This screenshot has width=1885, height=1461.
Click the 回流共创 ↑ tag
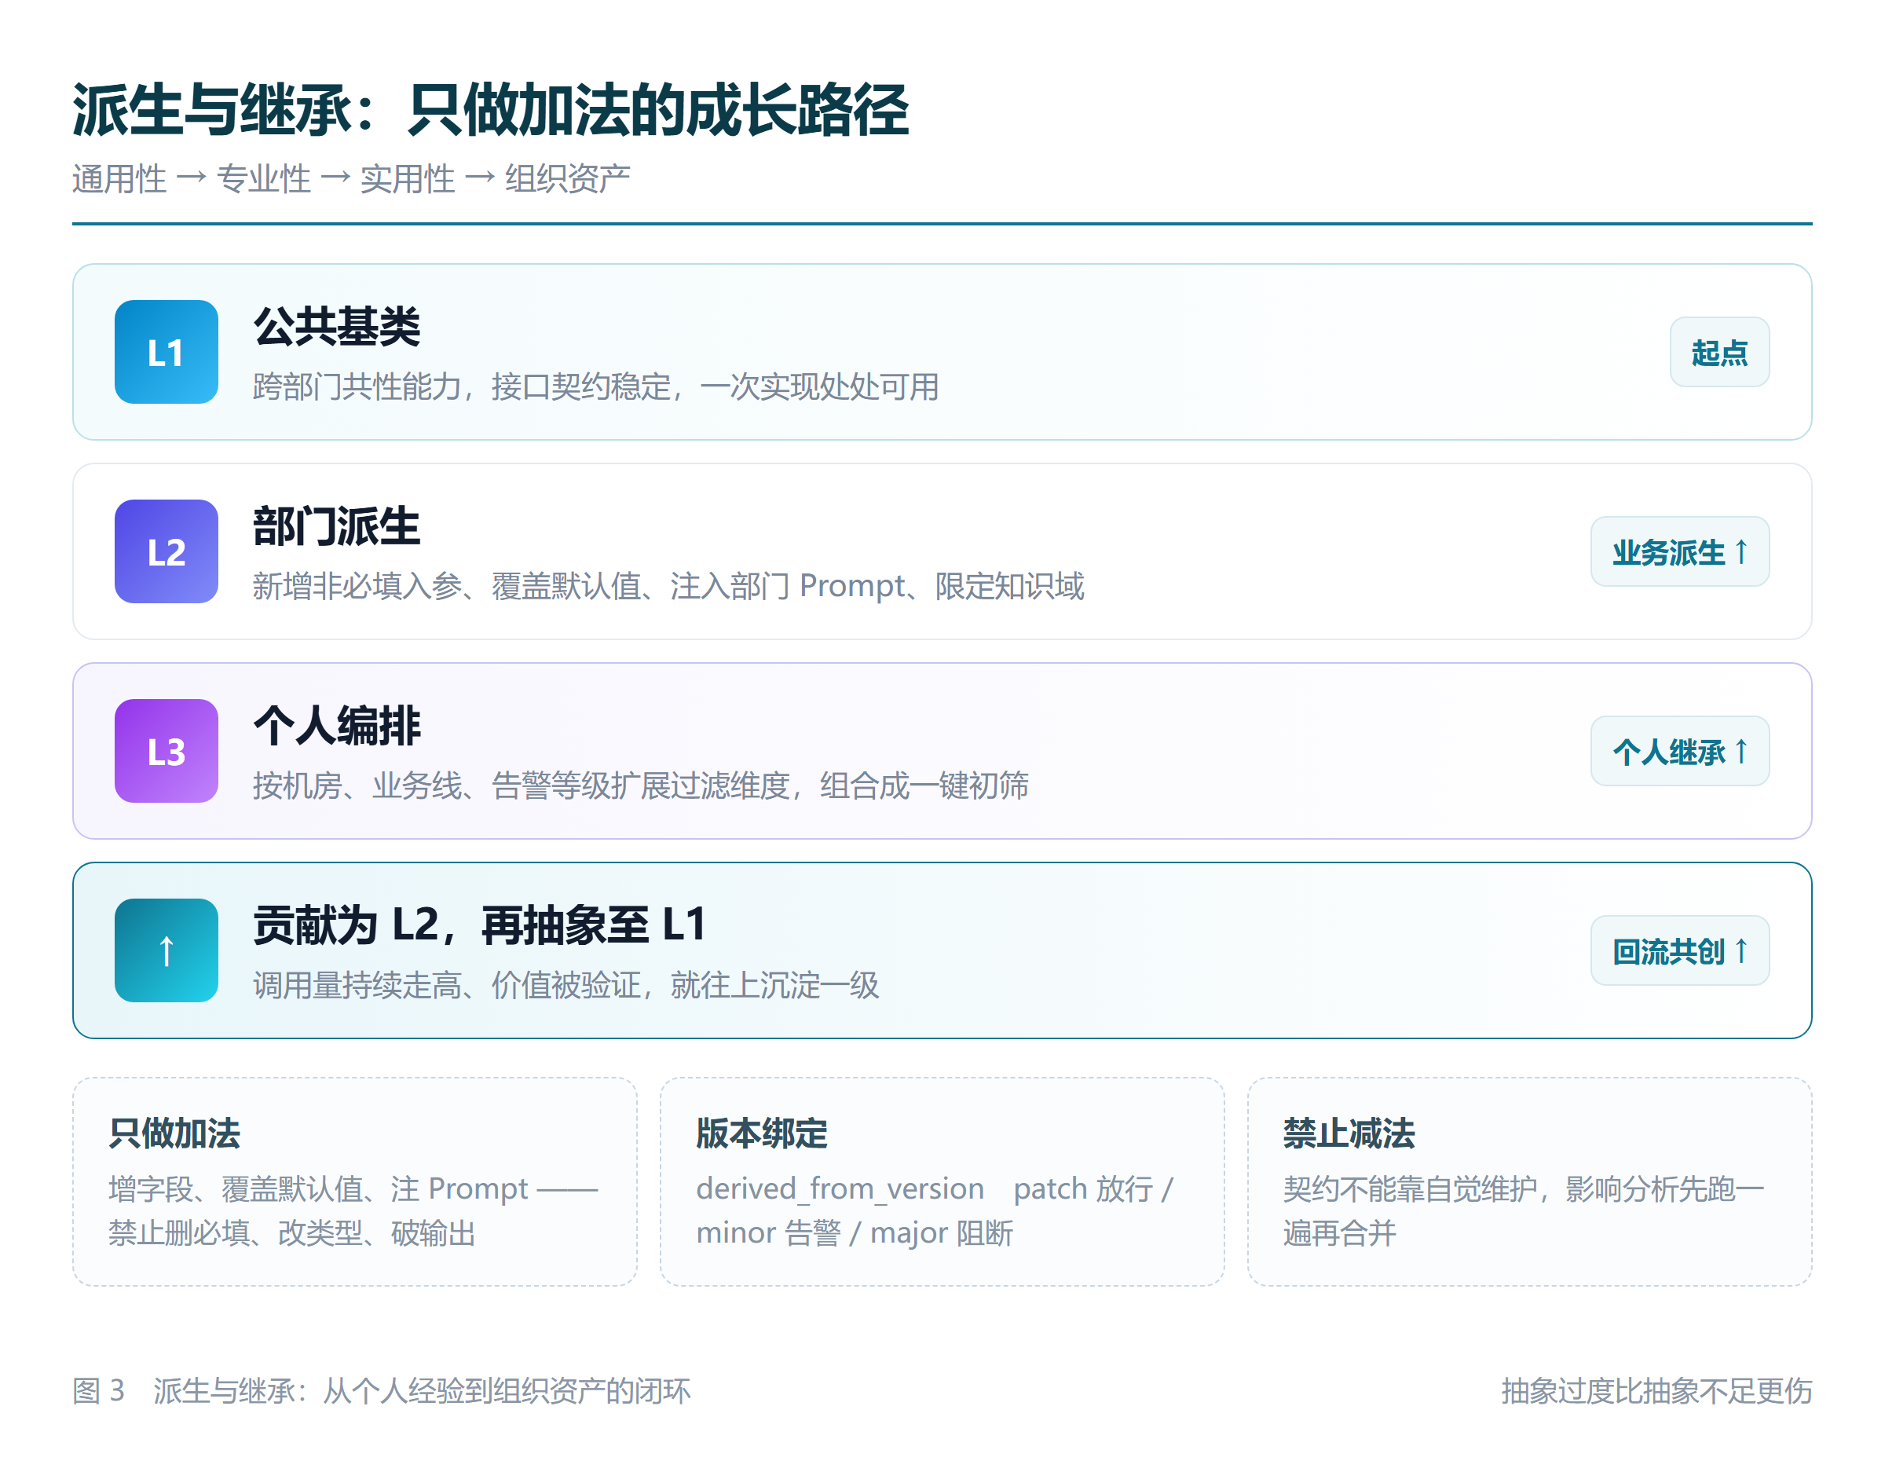1679,950
